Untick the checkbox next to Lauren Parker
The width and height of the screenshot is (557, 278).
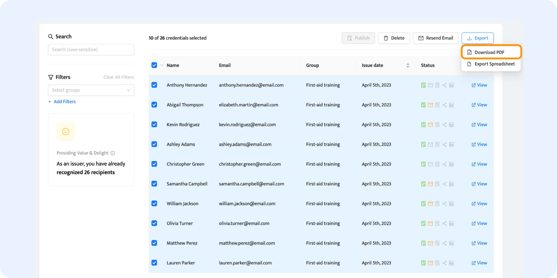coord(154,263)
